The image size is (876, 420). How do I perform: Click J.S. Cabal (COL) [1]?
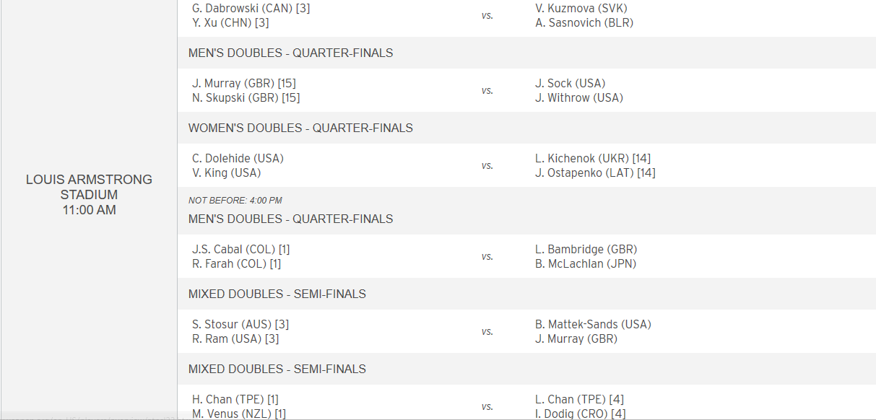click(x=241, y=249)
